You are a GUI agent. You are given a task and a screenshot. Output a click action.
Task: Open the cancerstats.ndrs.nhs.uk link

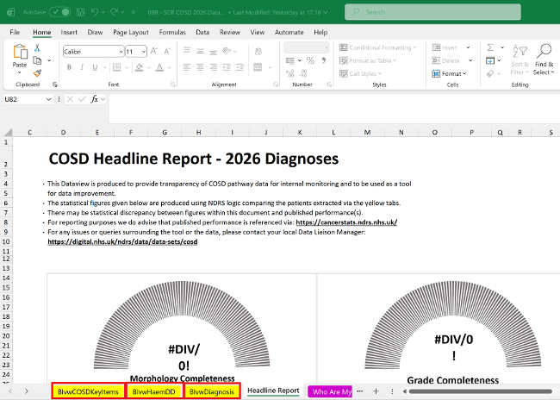click(346, 222)
